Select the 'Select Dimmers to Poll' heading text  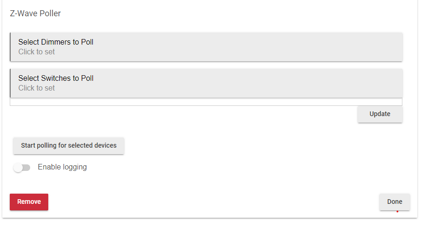tap(56, 42)
